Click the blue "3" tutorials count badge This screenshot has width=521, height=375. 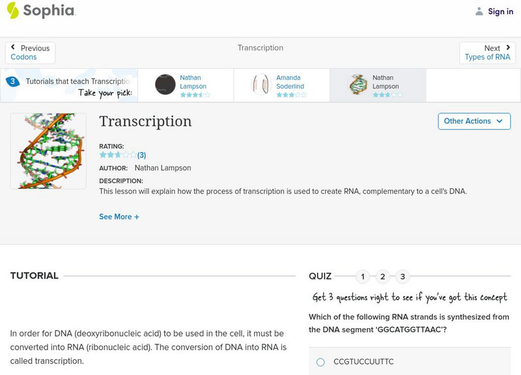tap(13, 81)
